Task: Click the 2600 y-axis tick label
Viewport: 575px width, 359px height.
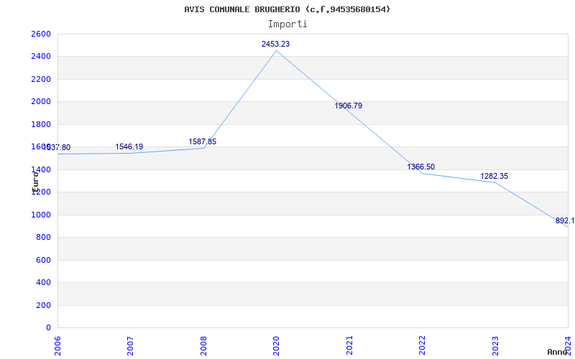Action: click(x=41, y=34)
